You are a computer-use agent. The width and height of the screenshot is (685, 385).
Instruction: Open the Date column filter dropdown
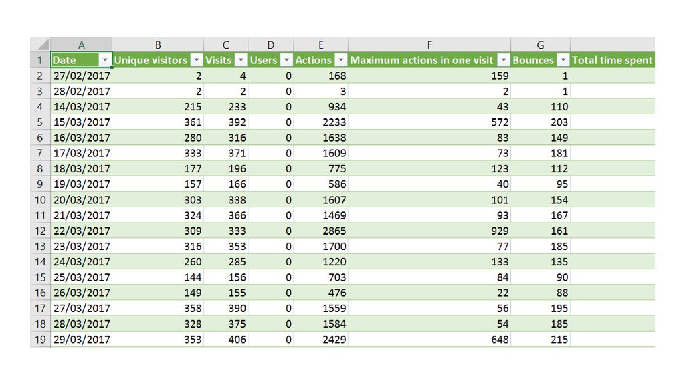(x=105, y=59)
